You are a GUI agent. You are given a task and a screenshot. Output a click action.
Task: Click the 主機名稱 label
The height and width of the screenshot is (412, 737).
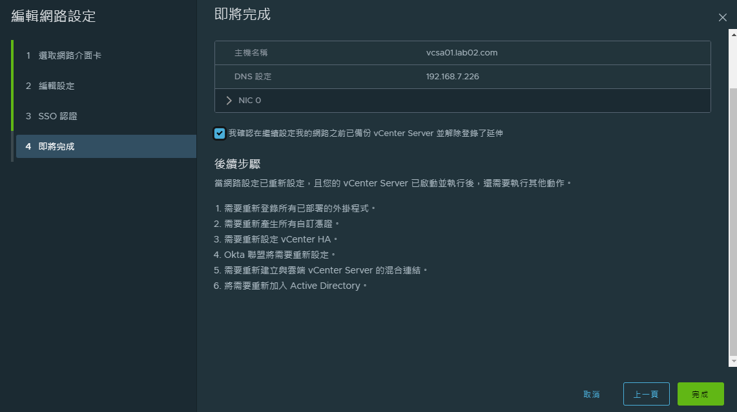tap(251, 53)
